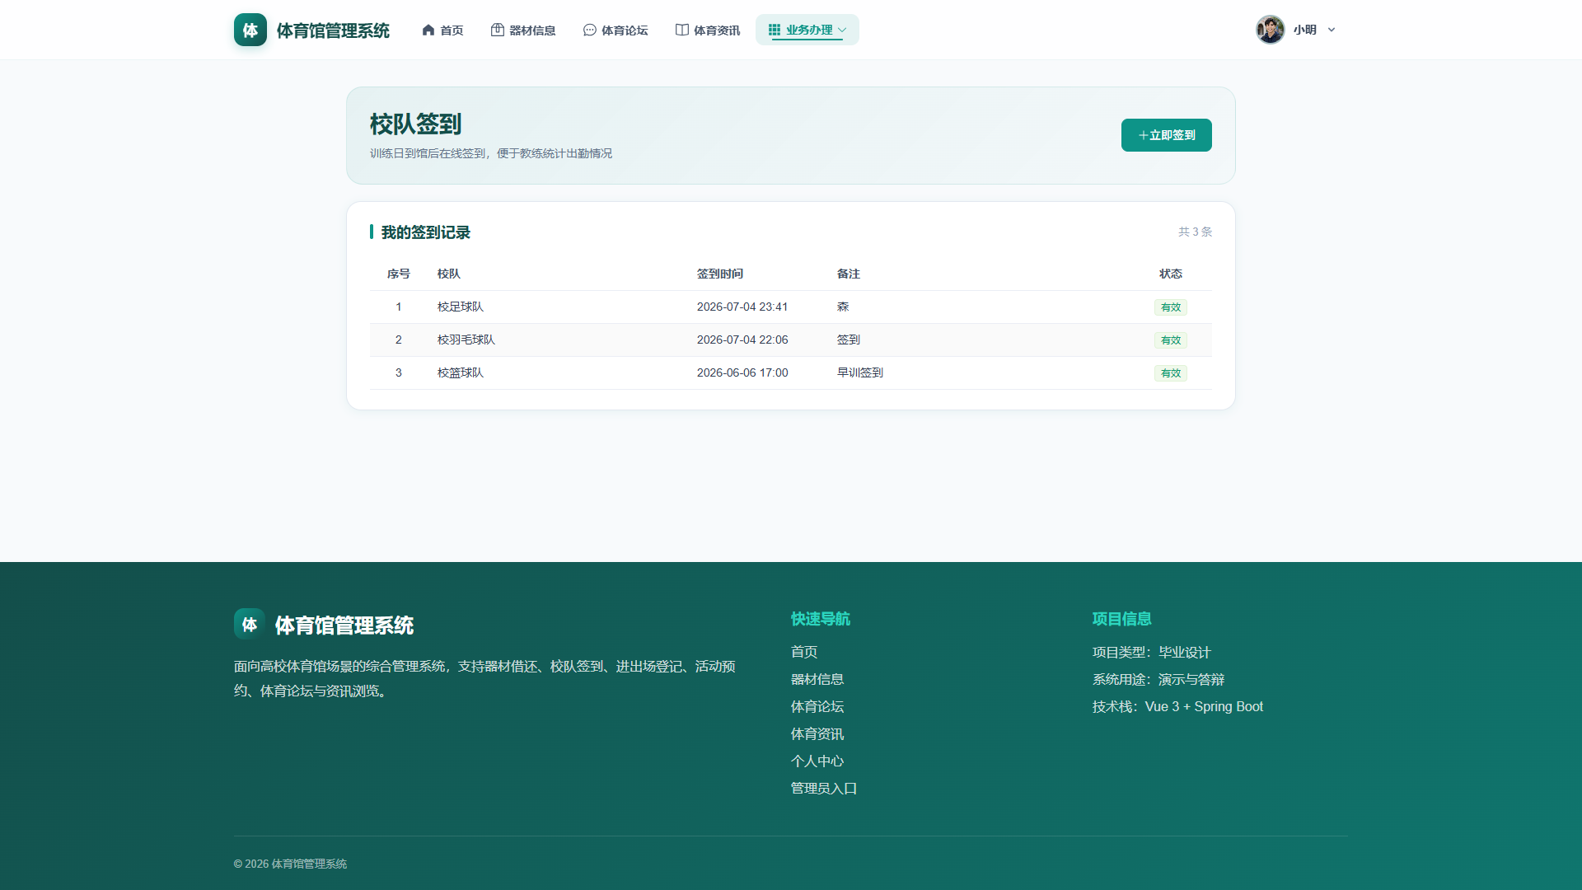This screenshot has height=890, width=1582.
Task: Click the plus icon on 立即签到 button
Action: (1144, 135)
